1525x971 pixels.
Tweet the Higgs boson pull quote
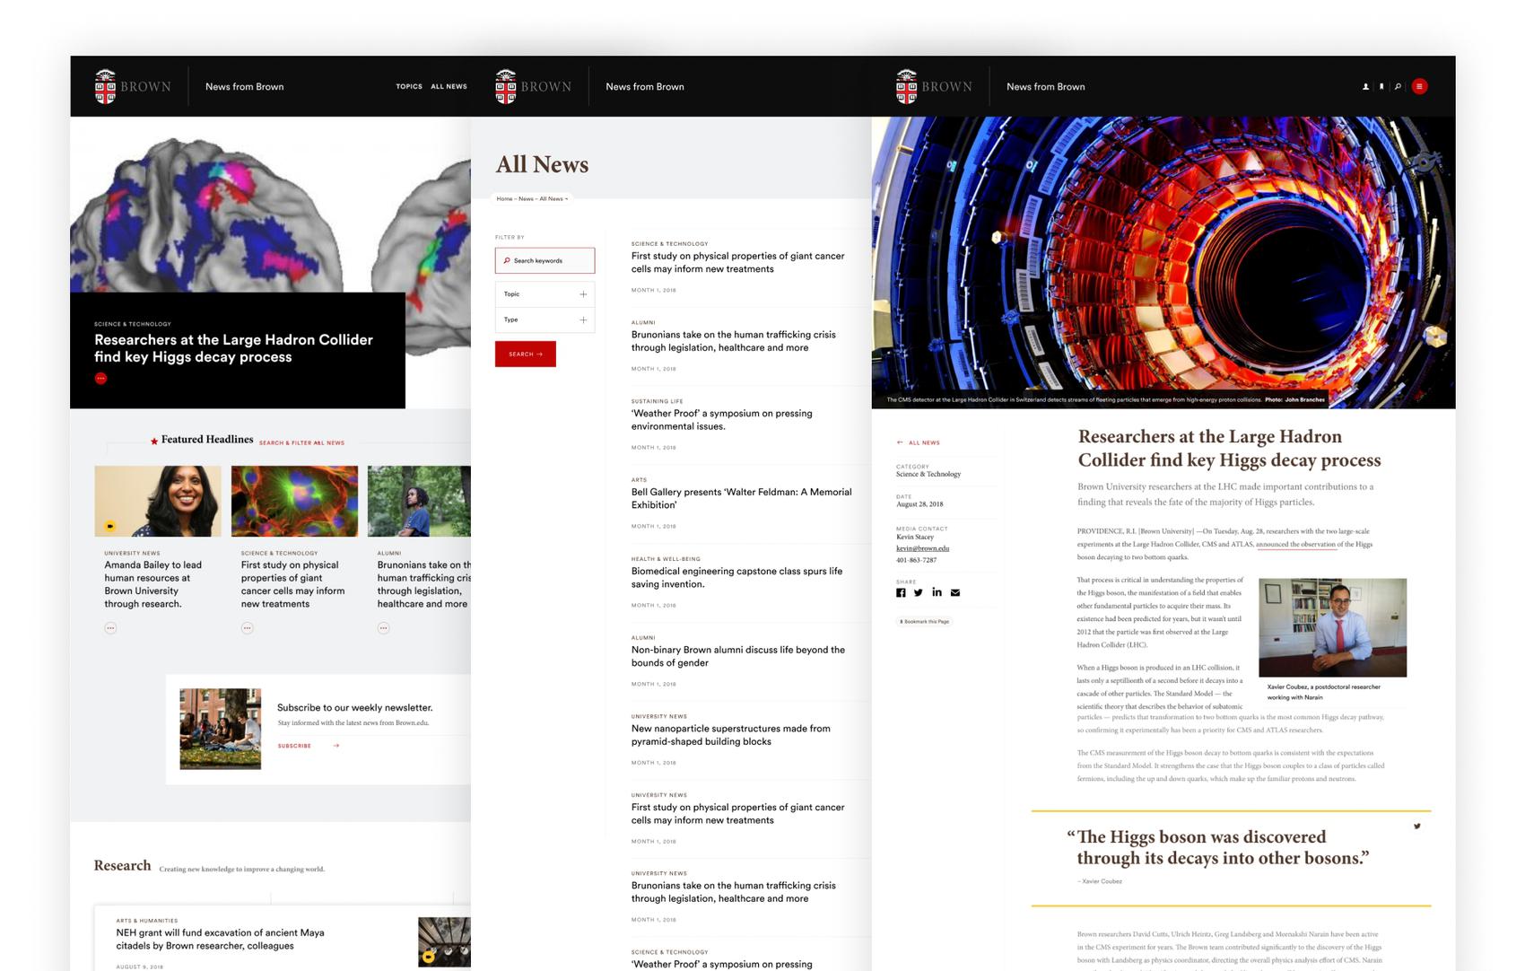(x=1416, y=827)
